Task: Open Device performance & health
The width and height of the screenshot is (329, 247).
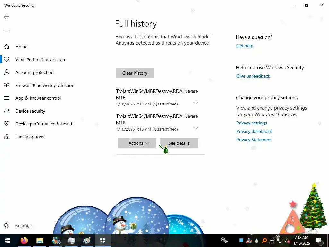Action: (x=44, y=124)
